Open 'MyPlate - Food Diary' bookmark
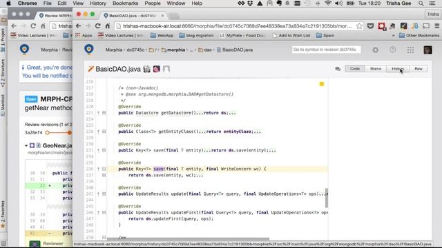This screenshot has width=442, height=248. tap(242, 35)
